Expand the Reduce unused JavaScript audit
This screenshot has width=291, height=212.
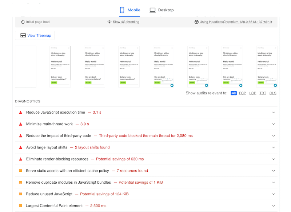tap(274, 194)
